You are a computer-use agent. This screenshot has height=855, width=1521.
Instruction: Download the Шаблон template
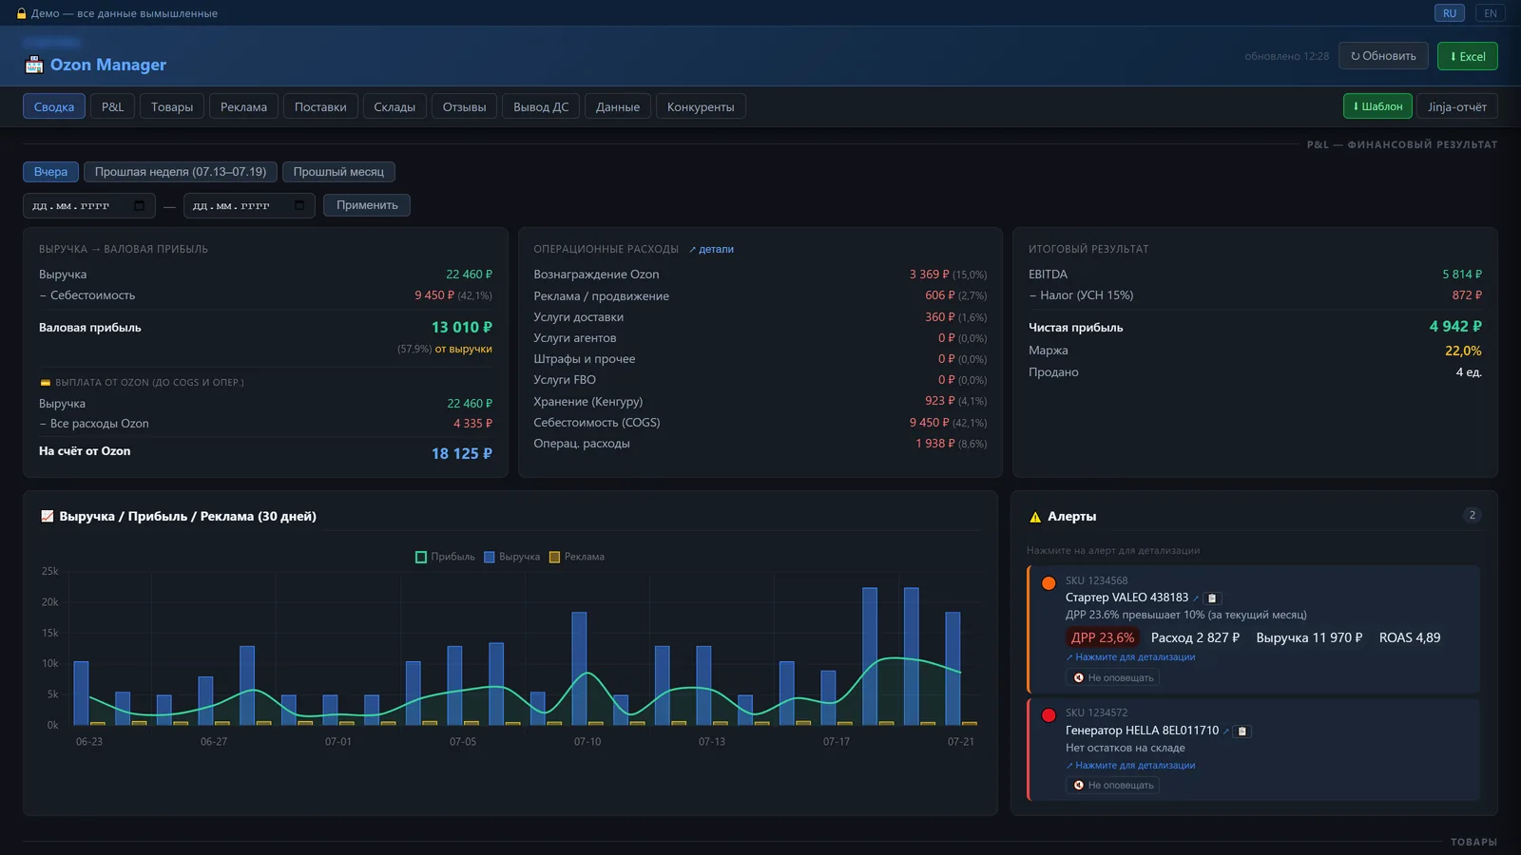point(1377,106)
